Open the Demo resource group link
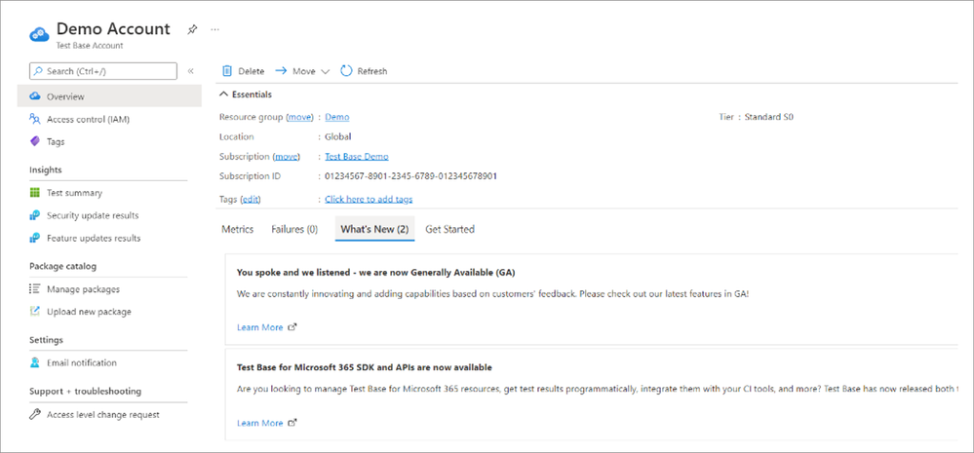974x453 pixels. click(336, 117)
